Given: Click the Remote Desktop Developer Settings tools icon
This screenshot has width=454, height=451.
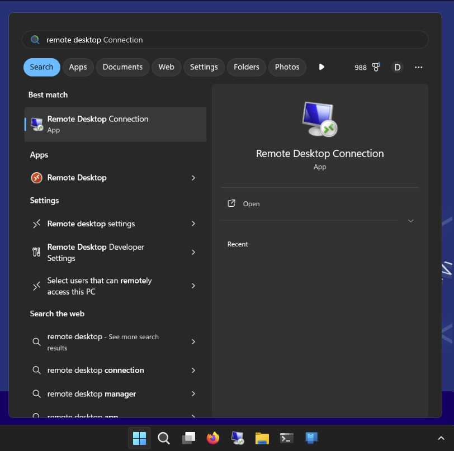Looking at the screenshot, I should (x=36, y=252).
